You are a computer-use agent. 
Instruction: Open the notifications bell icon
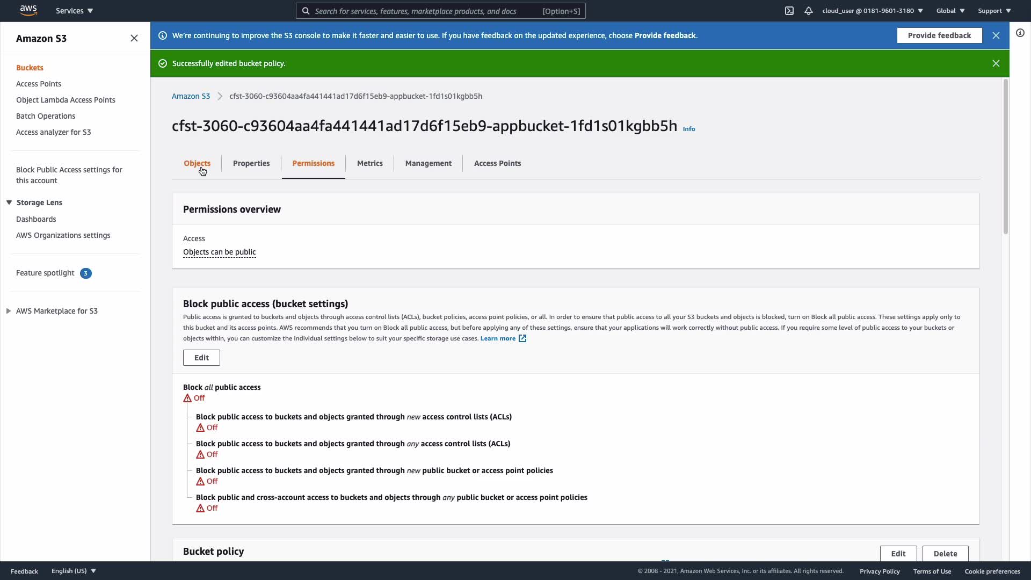pyautogui.click(x=808, y=11)
